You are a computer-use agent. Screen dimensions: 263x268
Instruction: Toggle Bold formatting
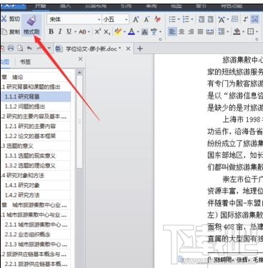(51, 31)
